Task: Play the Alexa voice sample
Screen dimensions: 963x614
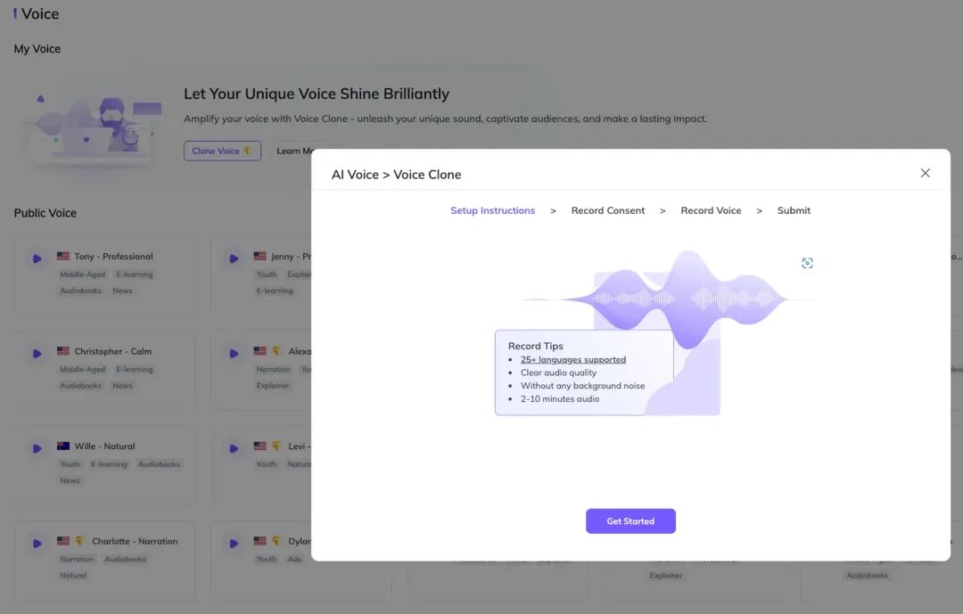Action: (234, 354)
